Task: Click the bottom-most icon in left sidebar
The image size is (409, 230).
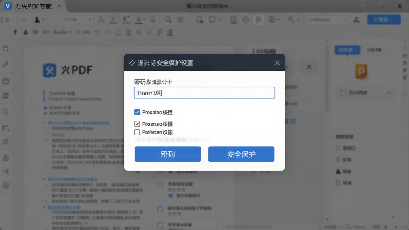Action: [6, 185]
